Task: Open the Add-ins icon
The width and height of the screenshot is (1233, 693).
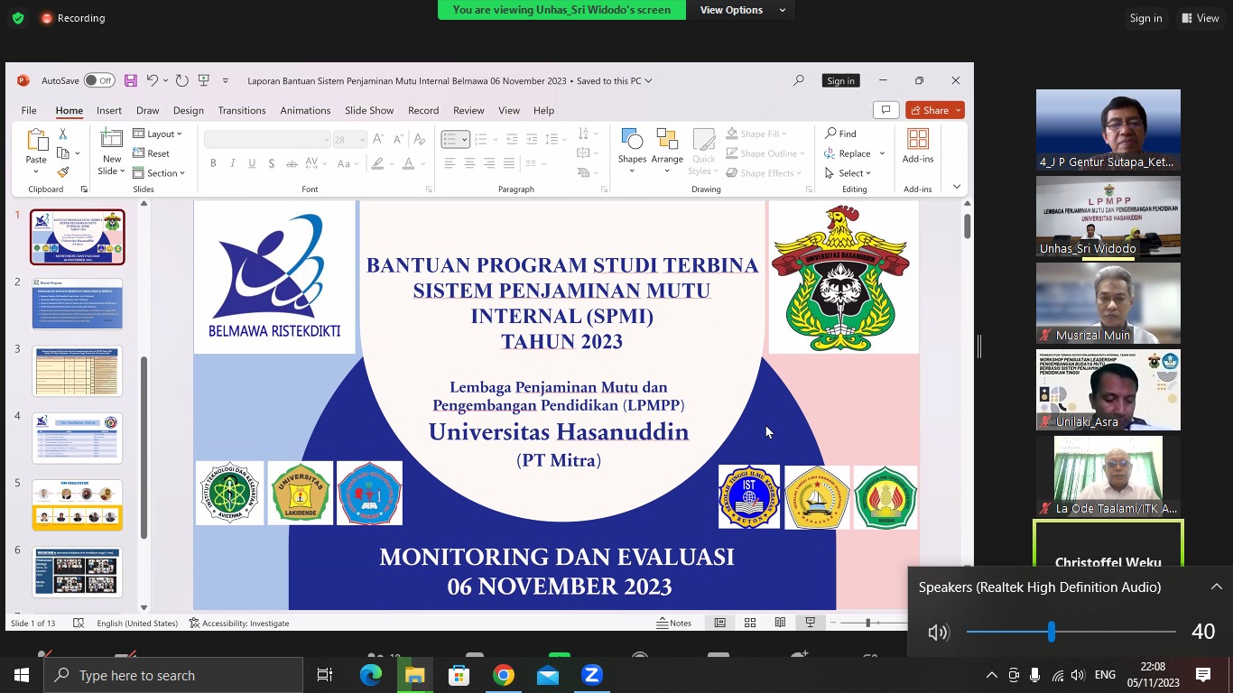Action: [917, 146]
